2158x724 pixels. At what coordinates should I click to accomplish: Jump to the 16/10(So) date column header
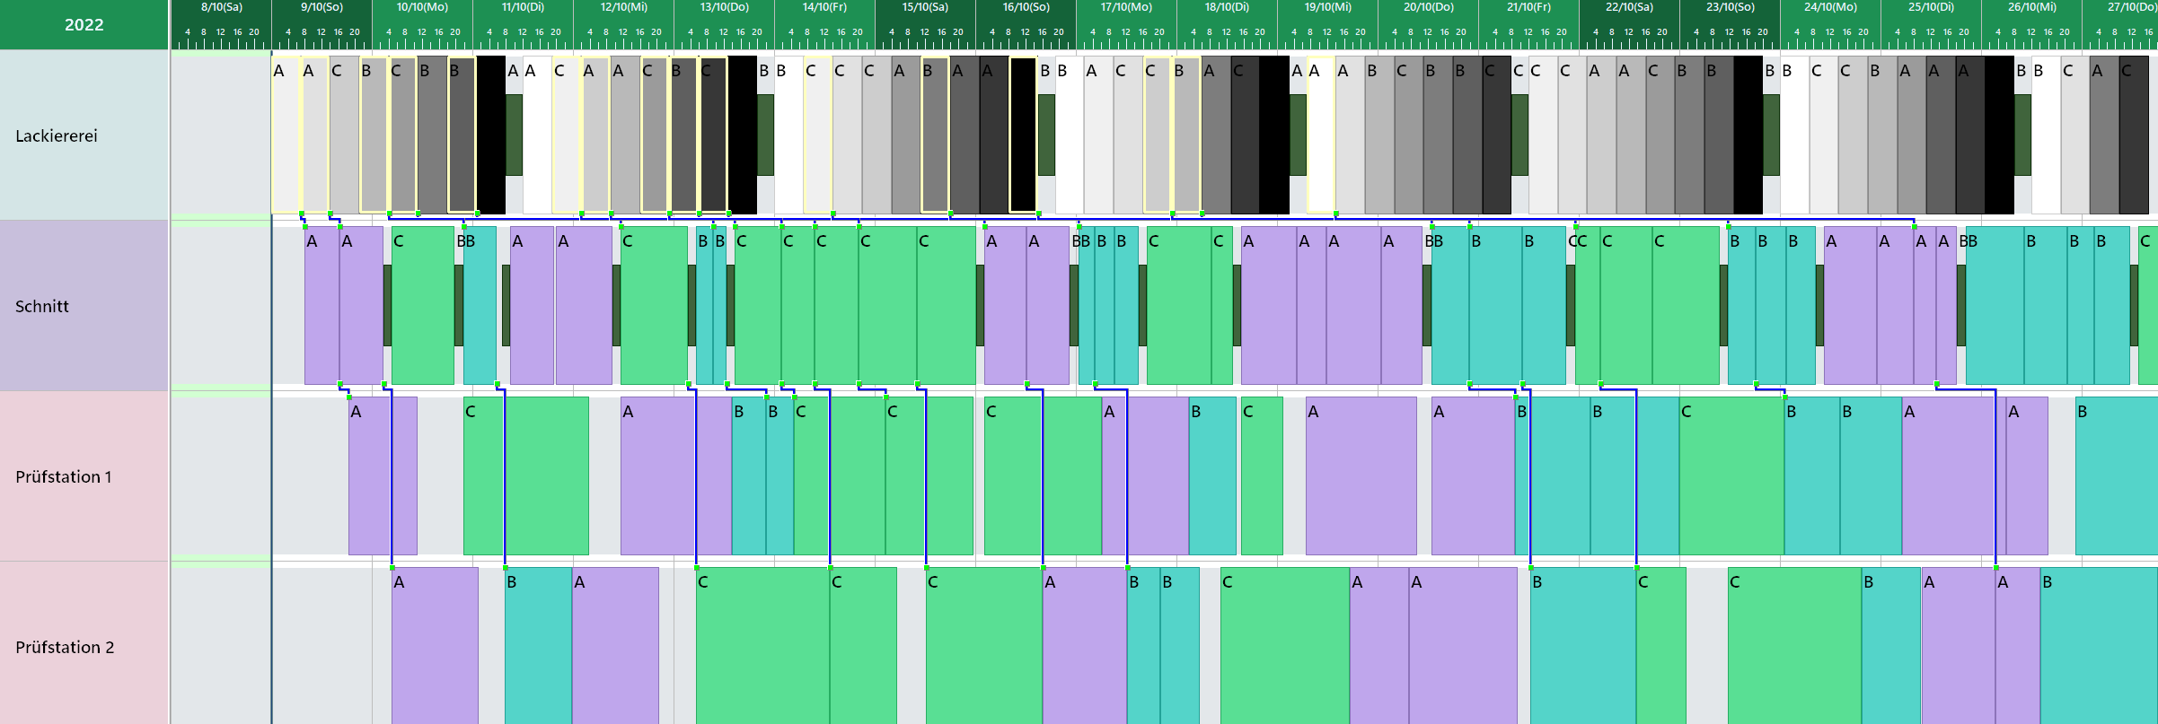click(x=1026, y=7)
